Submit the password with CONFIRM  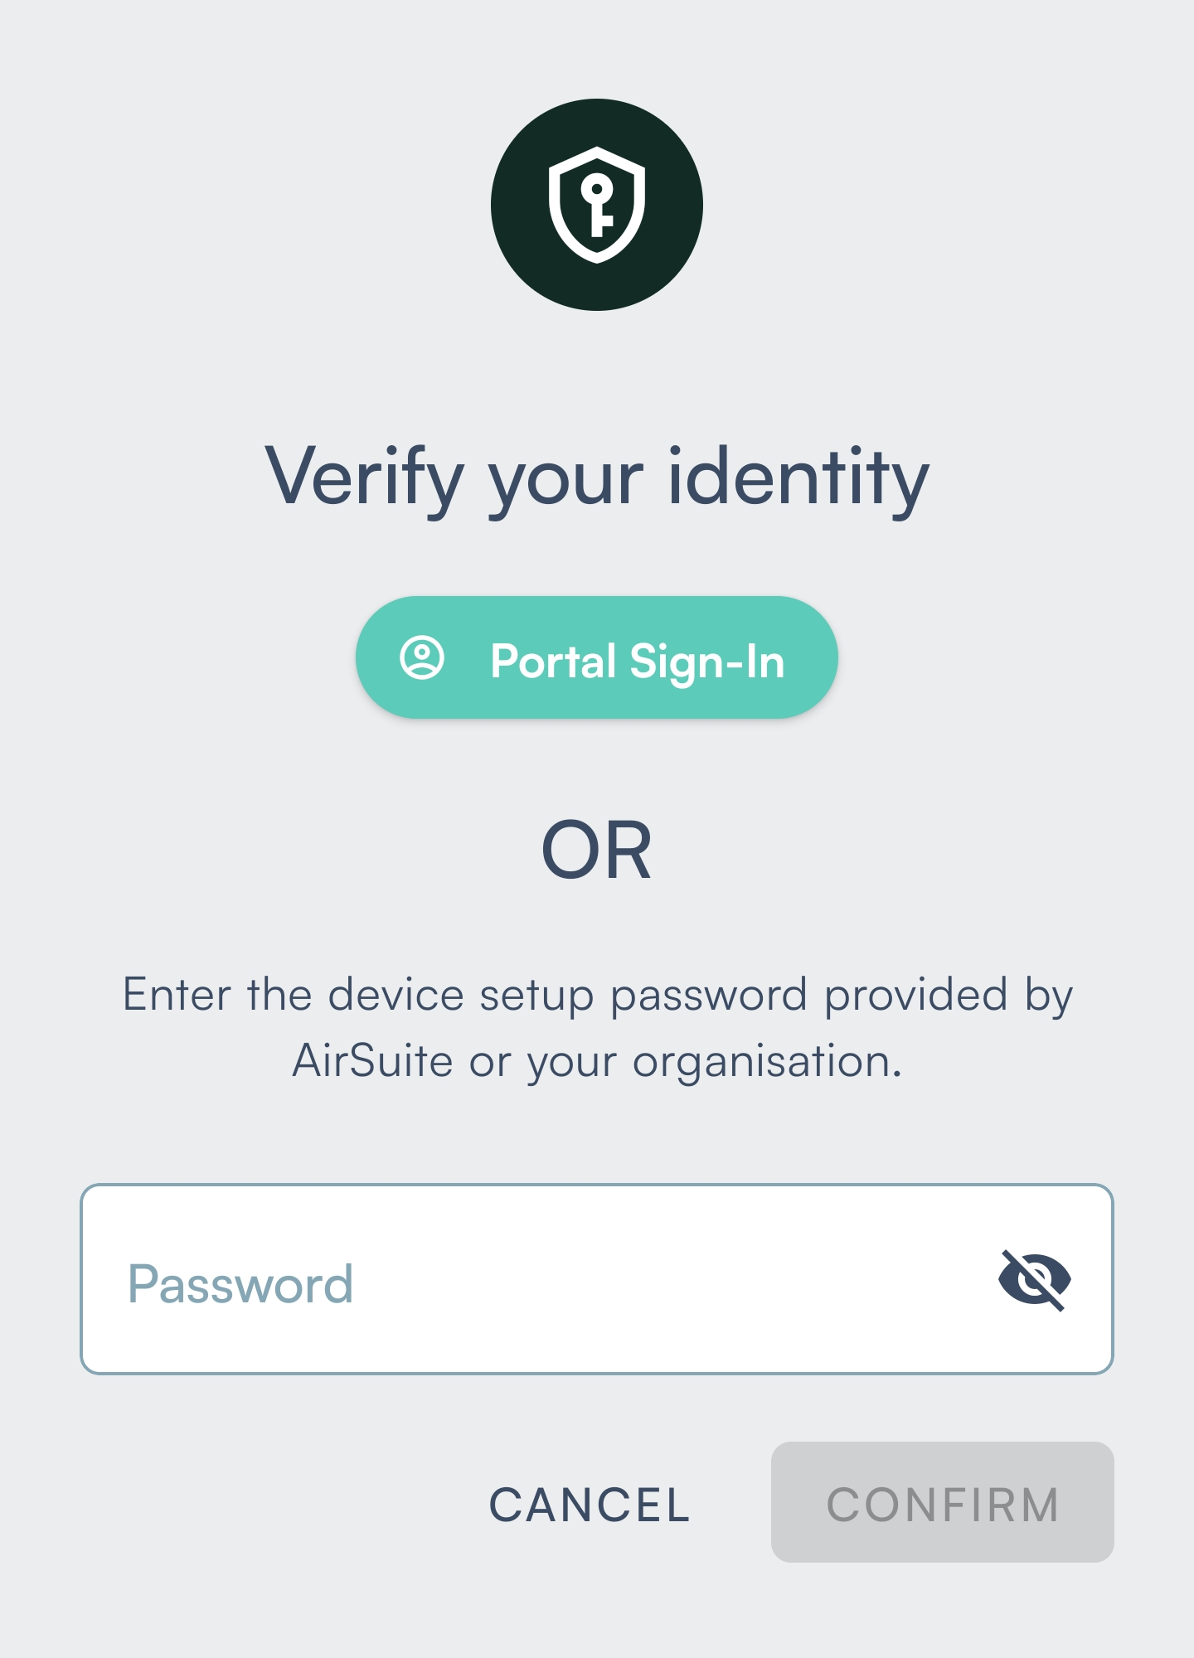[x=943, y=1502]
